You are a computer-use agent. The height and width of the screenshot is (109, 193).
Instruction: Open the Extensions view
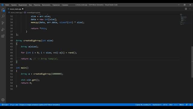coord(3,36)
